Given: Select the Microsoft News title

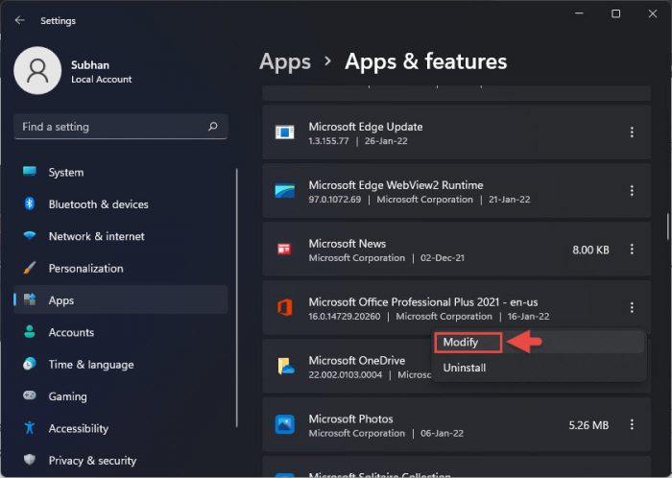Looking at the screenshot, I should (348, 244).
